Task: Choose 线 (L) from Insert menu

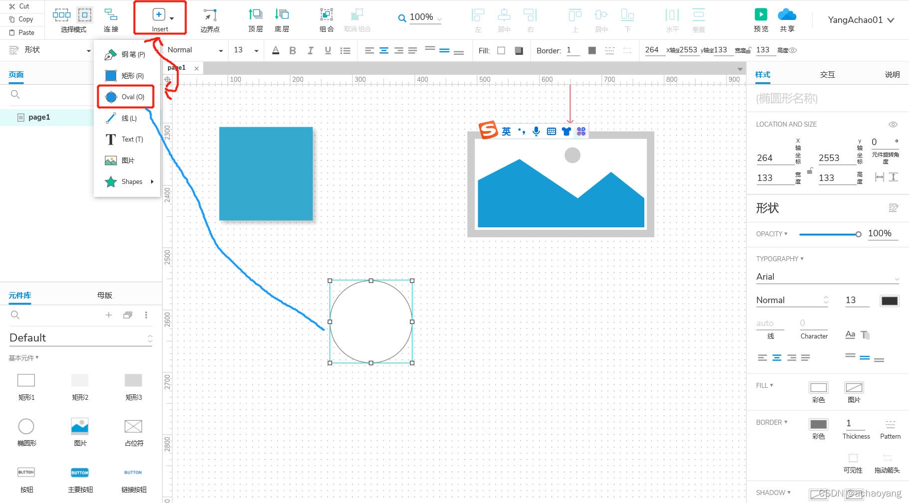Action: coord(127,118)
